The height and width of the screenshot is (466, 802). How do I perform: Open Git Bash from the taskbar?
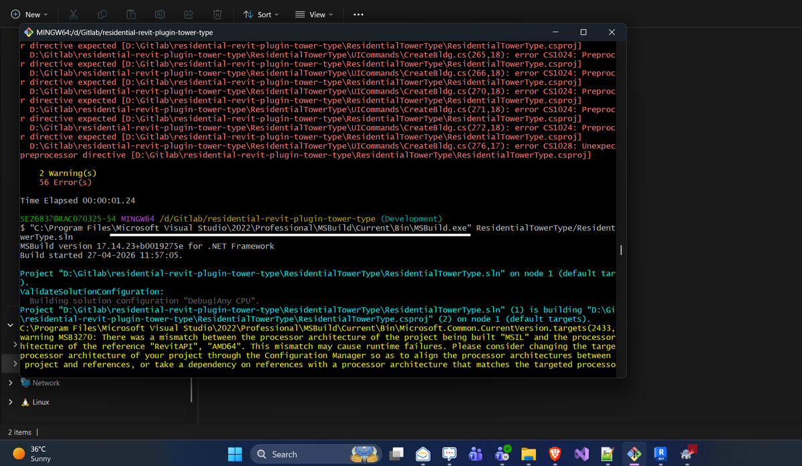click(634, 454)
